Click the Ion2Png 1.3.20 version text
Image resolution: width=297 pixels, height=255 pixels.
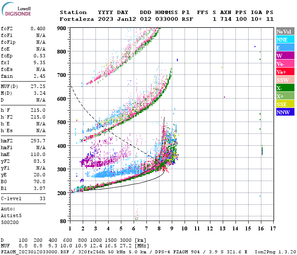pyautogui.click(x=275, y=252)
